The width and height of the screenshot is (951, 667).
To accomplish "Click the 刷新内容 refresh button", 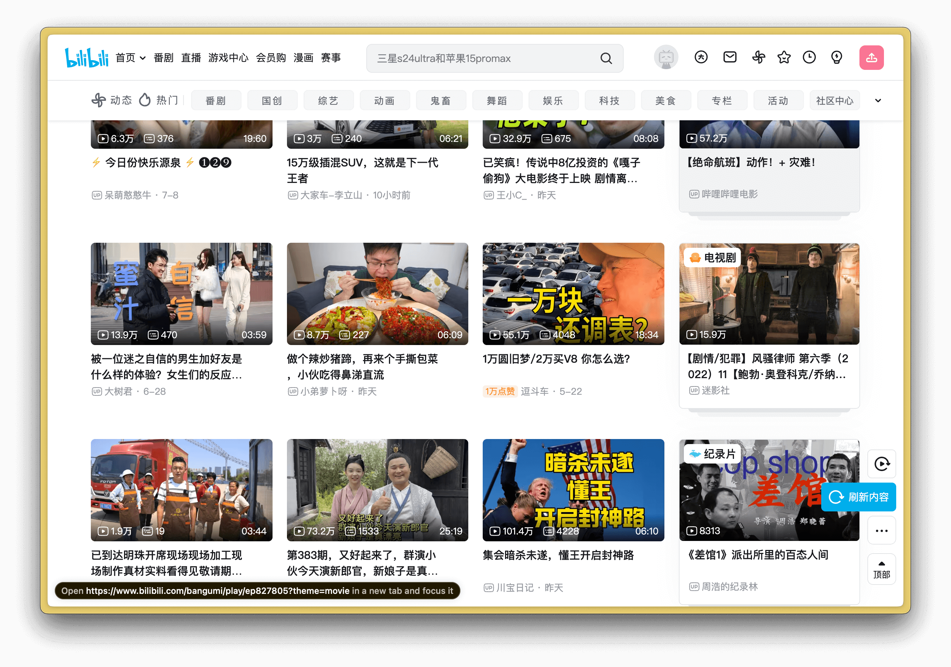I will coord(858,497).
